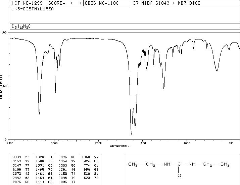Click the WAVENUMBER horizontal axis title
The width and height of the screenshot is (240, 185).
(120, 146)
